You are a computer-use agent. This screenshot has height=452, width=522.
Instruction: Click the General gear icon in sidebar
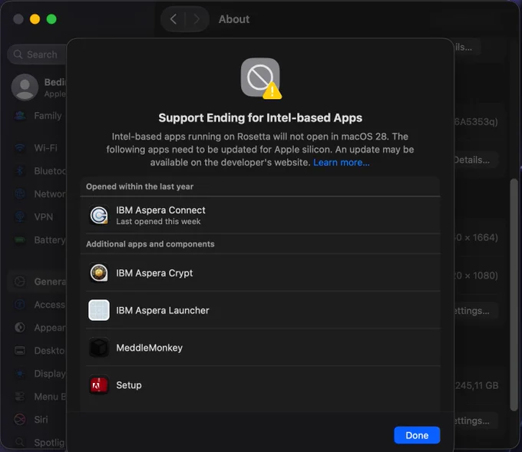tap(20, 282)
